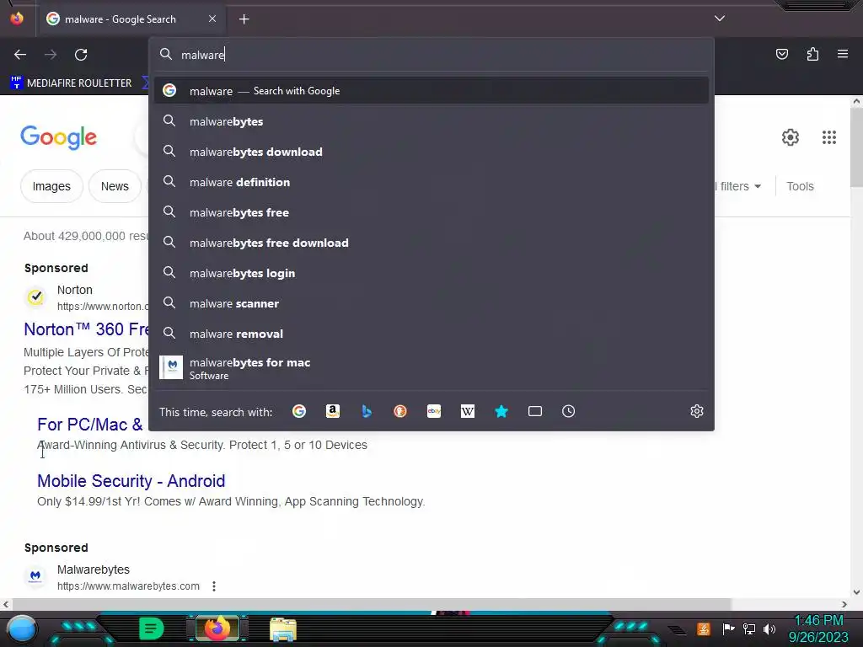Search bookmarks with the star icon

(x=501, y=411)
